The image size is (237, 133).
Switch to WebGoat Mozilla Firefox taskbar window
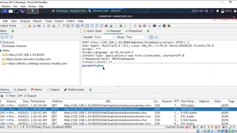tap(69, 11)
